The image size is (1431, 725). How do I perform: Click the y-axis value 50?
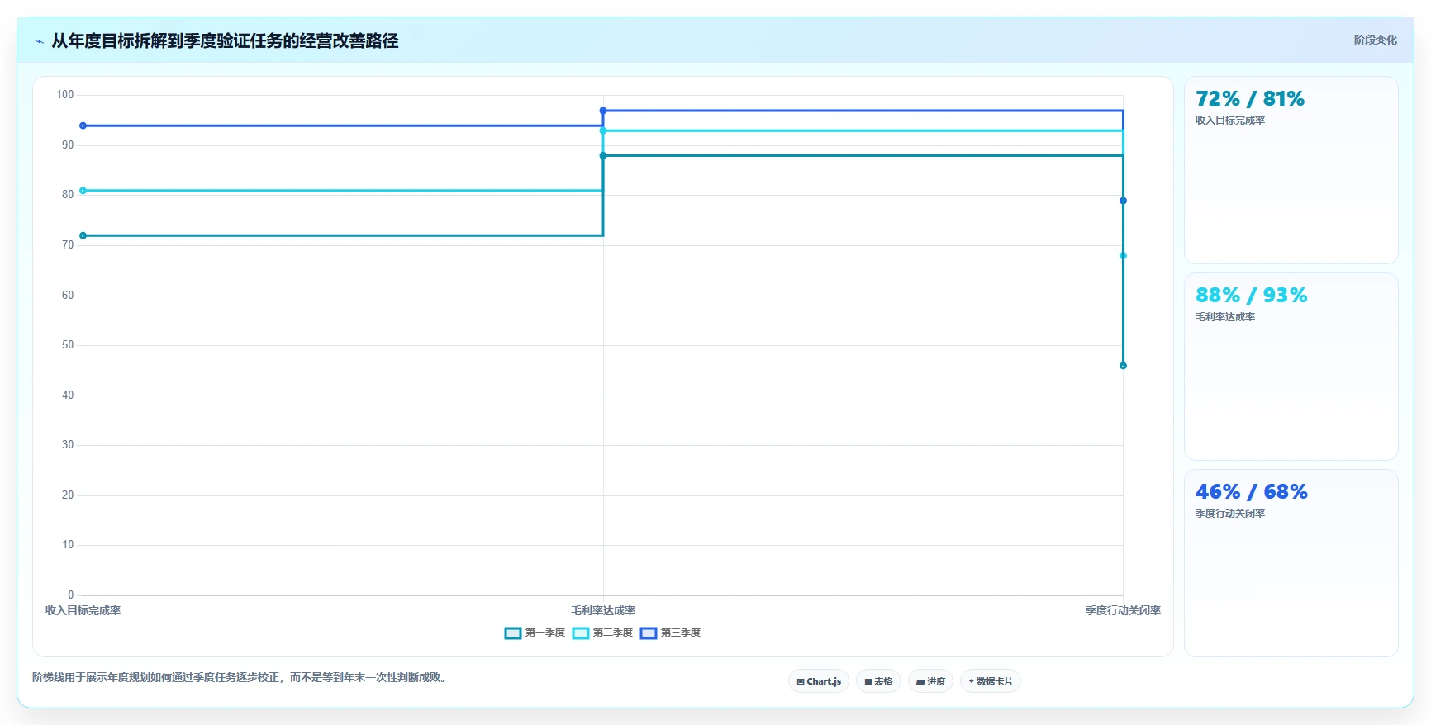[x=68, y=345]
